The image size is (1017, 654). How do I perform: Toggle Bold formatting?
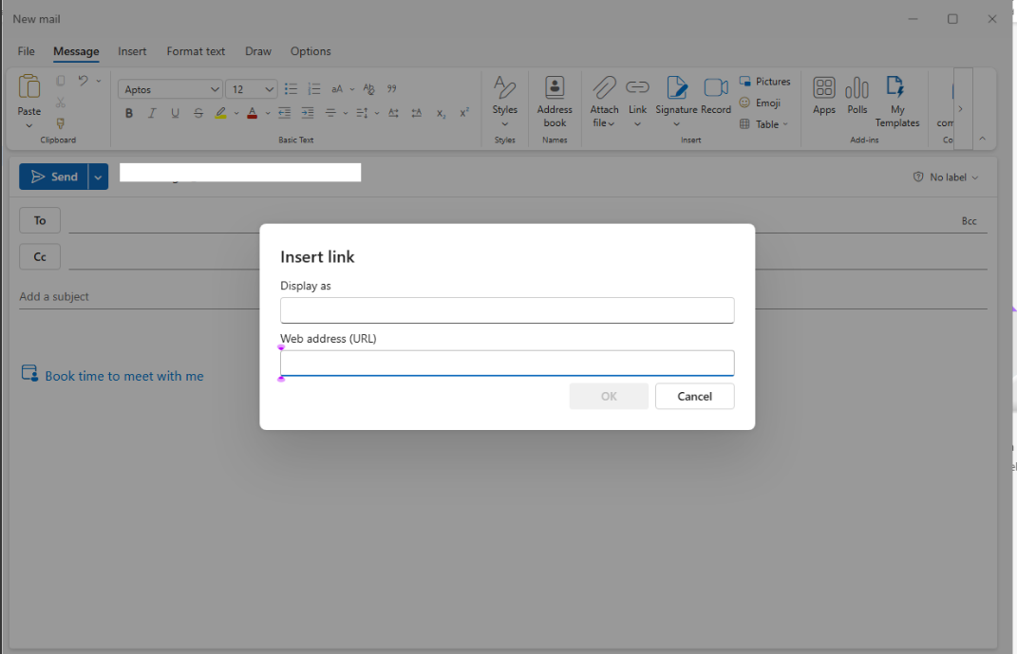(129, 113)
